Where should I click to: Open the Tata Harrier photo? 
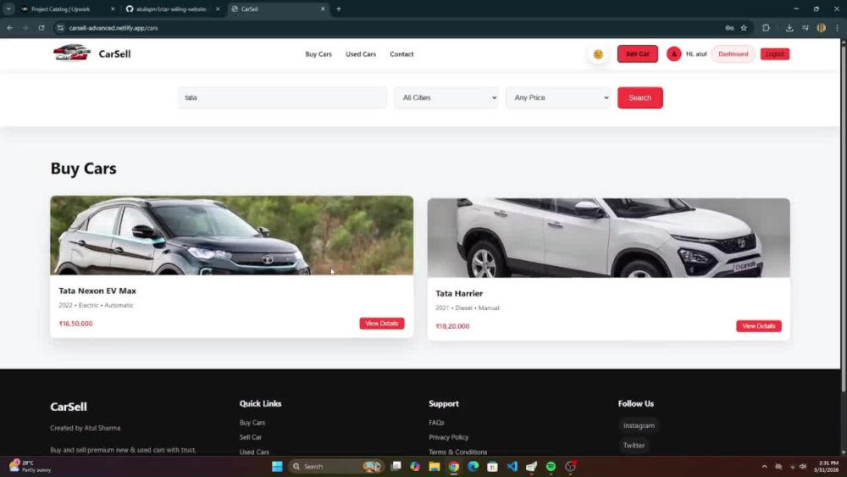pos(608,238)
